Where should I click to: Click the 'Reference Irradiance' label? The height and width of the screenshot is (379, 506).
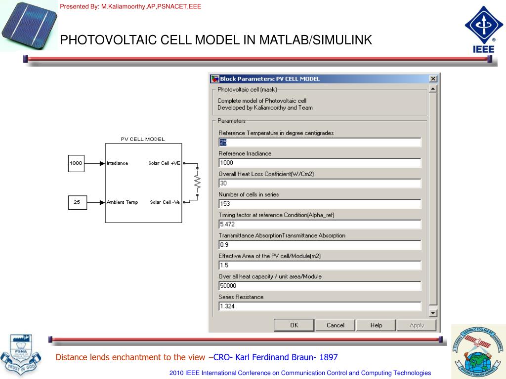coord(245,154)
